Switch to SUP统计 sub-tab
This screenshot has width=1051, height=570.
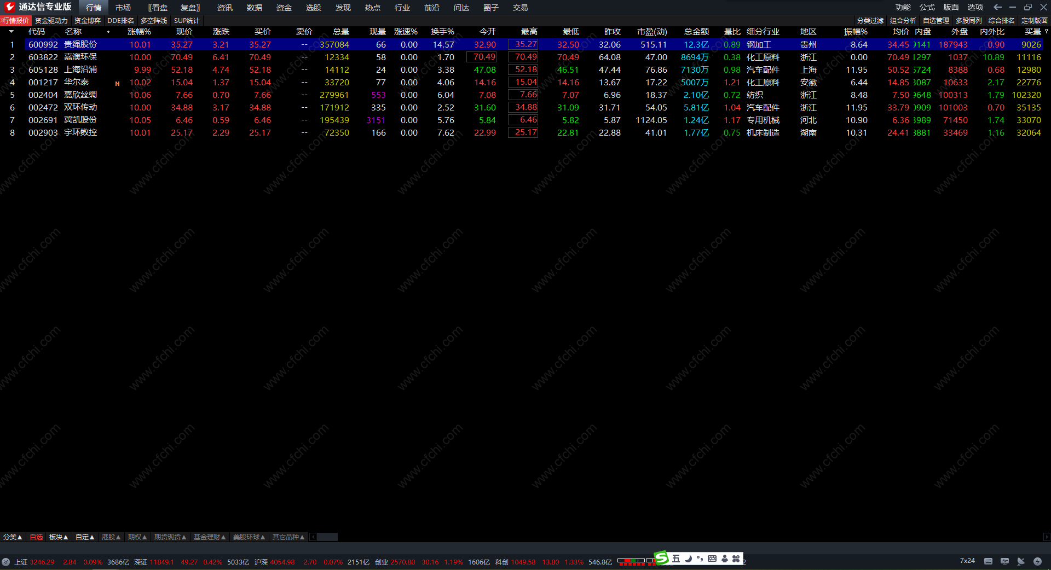(187, 21)
